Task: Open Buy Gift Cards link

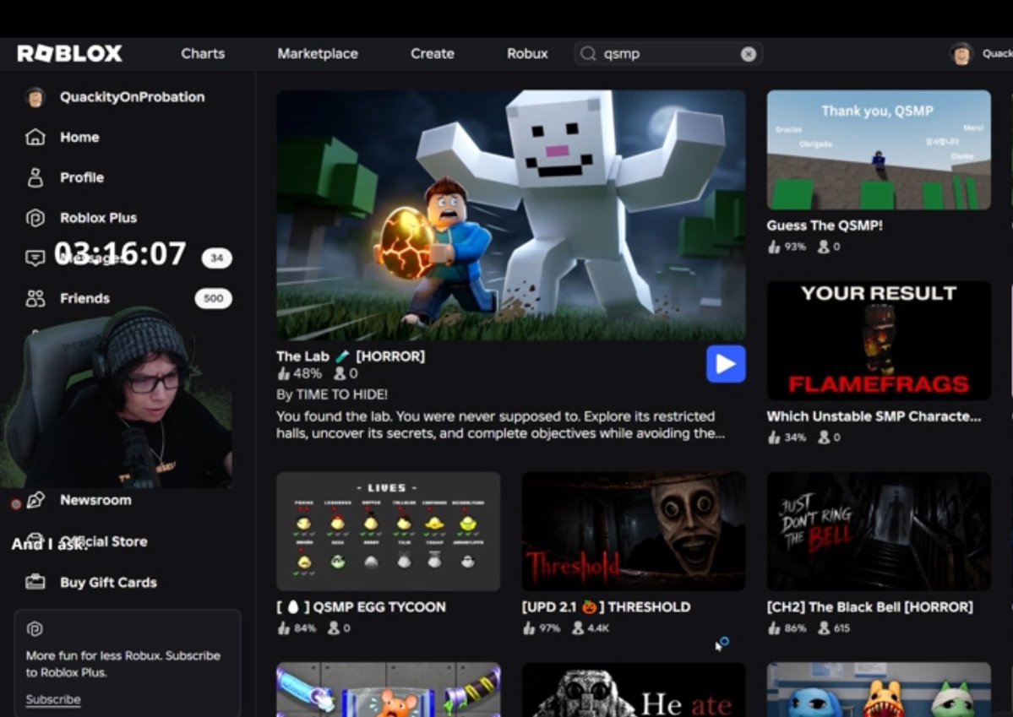Action: (x=108, y=583)
